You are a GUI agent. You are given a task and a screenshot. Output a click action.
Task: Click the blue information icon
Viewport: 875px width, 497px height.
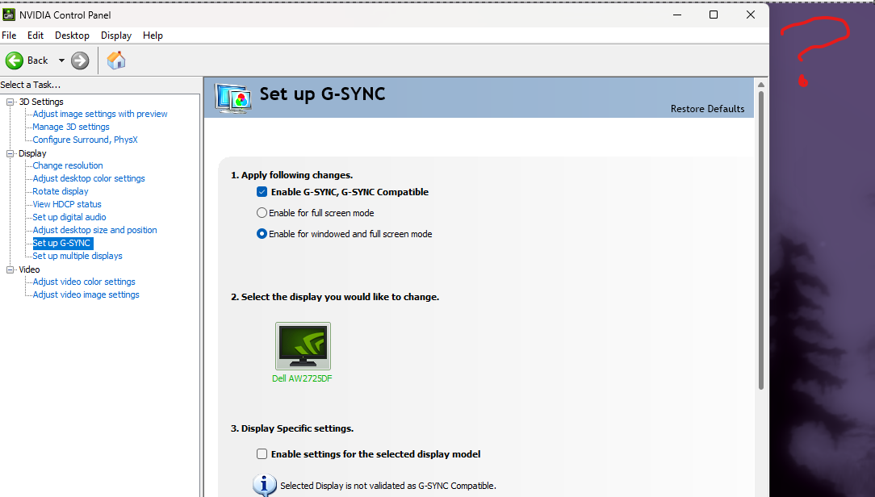(x=265, y=485)
